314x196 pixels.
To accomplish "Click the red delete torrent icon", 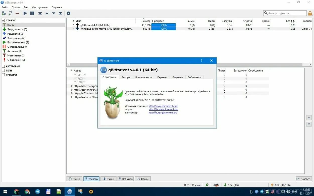I will point(17,13).
